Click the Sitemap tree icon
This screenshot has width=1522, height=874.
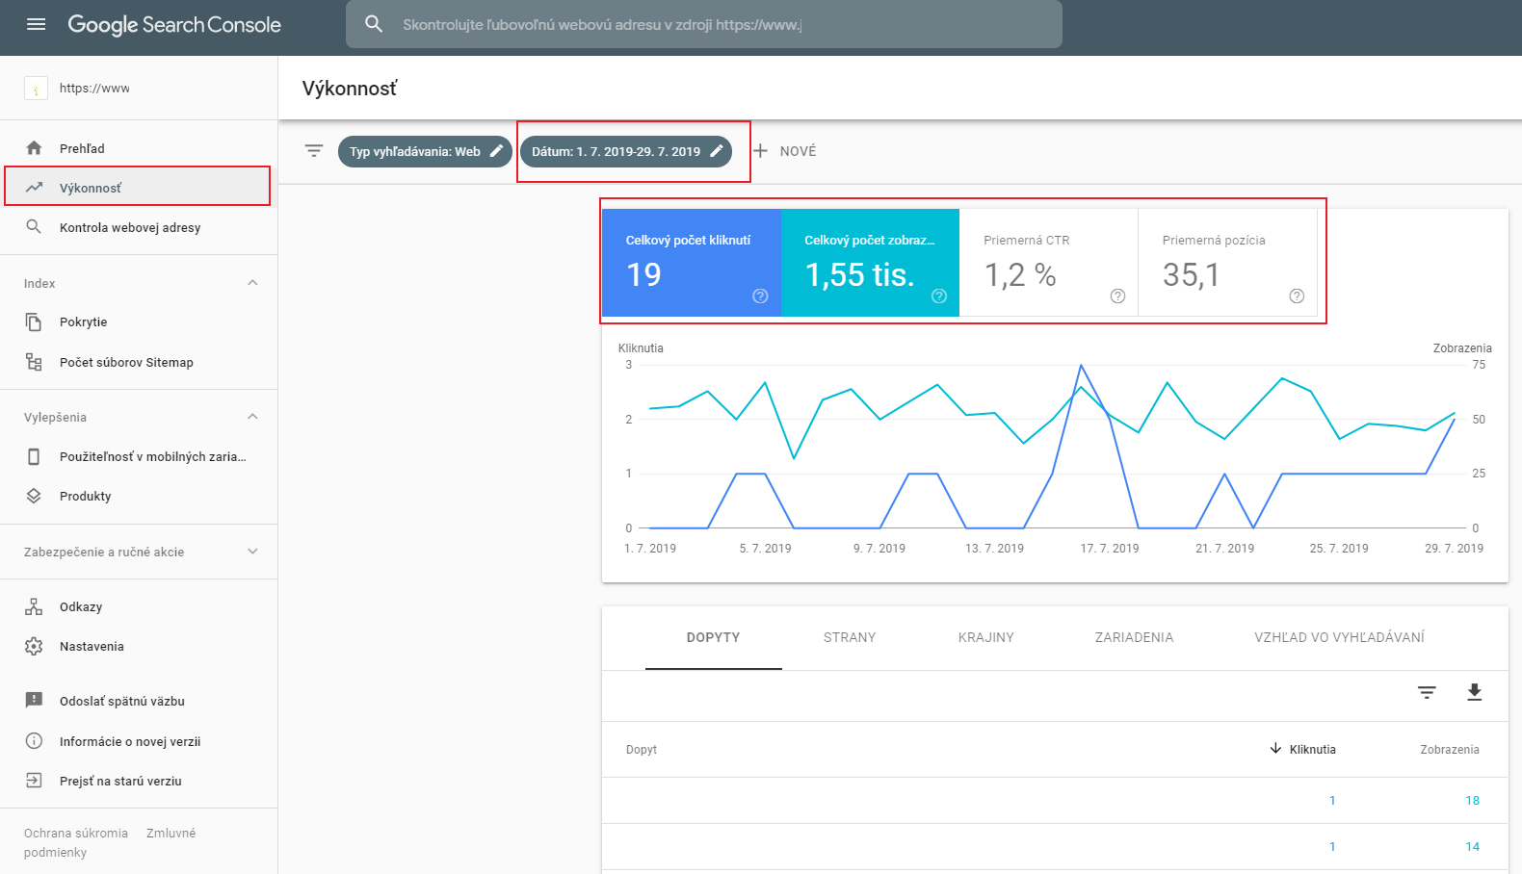[x=34, y=362]
